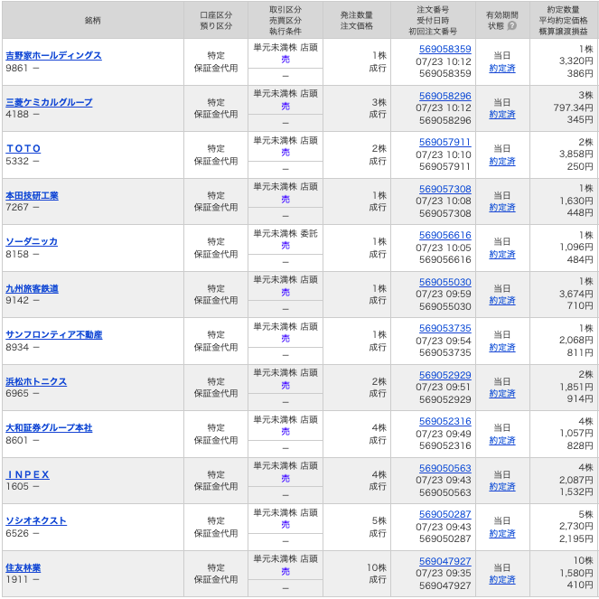Viewport: 599px width, 599px height.
Task: Select the 2,195円 profit value
Action: tap(576, 538)
